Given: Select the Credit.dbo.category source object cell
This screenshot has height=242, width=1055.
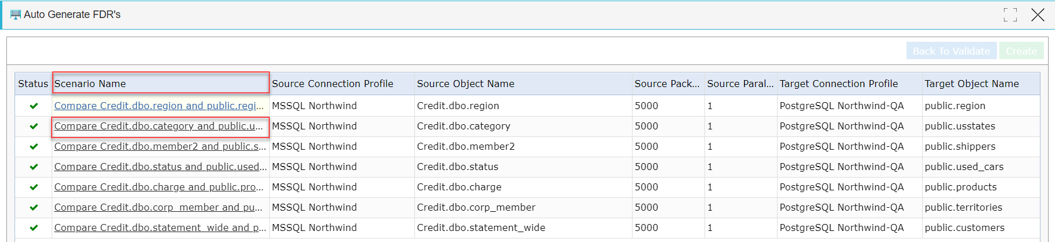Looking at the screenshot, I should coord(523,126).
